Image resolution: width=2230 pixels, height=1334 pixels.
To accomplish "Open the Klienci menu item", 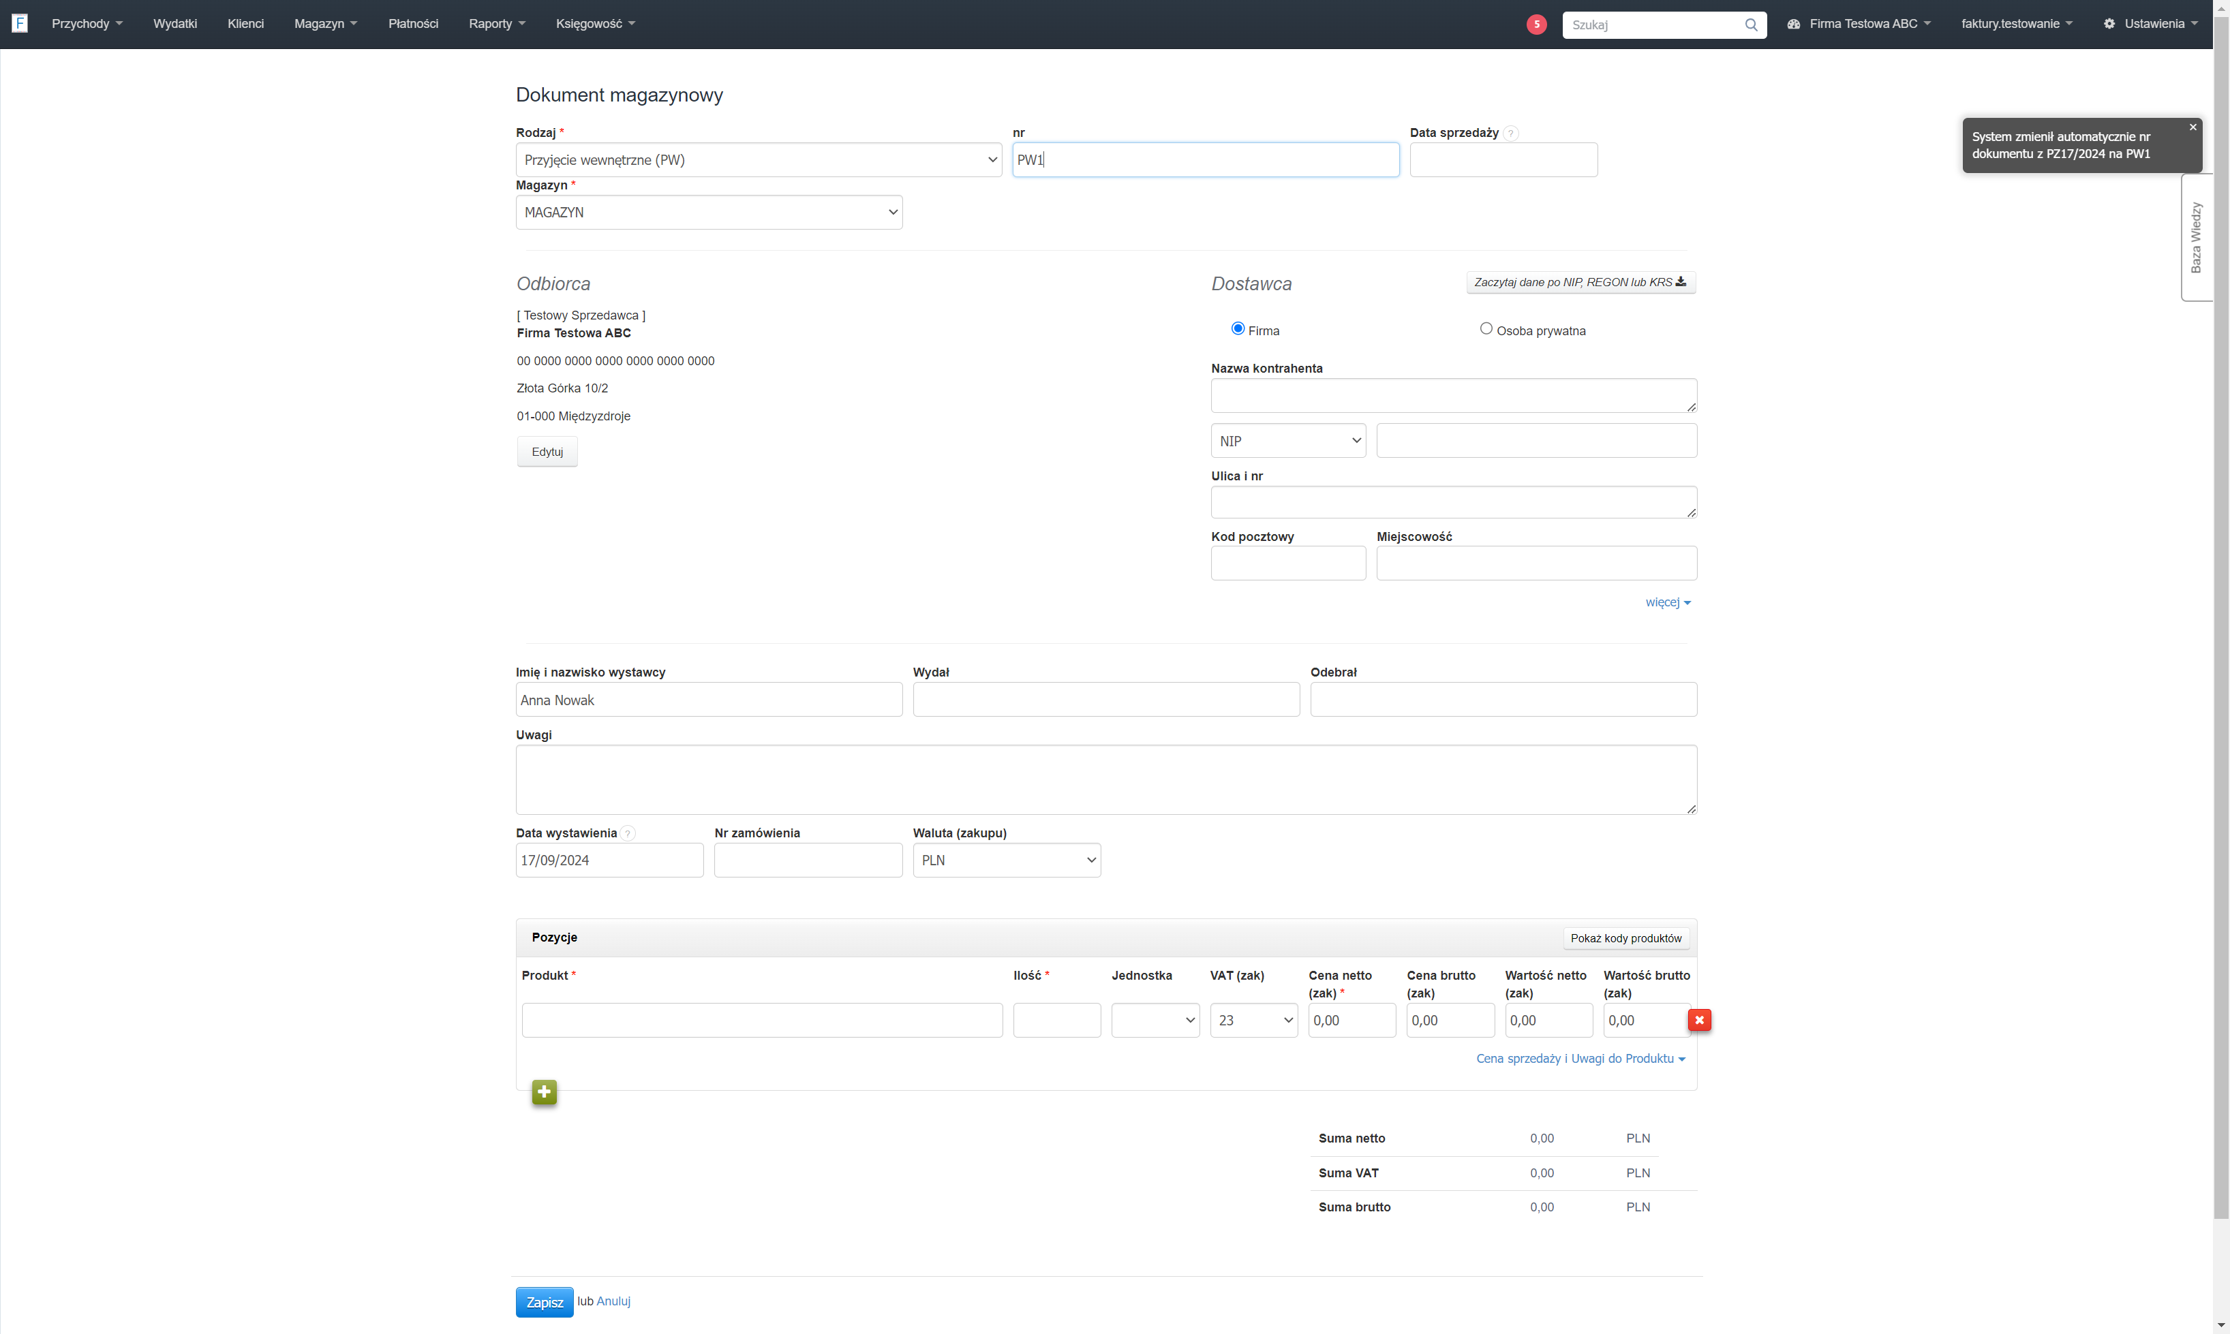I will [245, 25].
